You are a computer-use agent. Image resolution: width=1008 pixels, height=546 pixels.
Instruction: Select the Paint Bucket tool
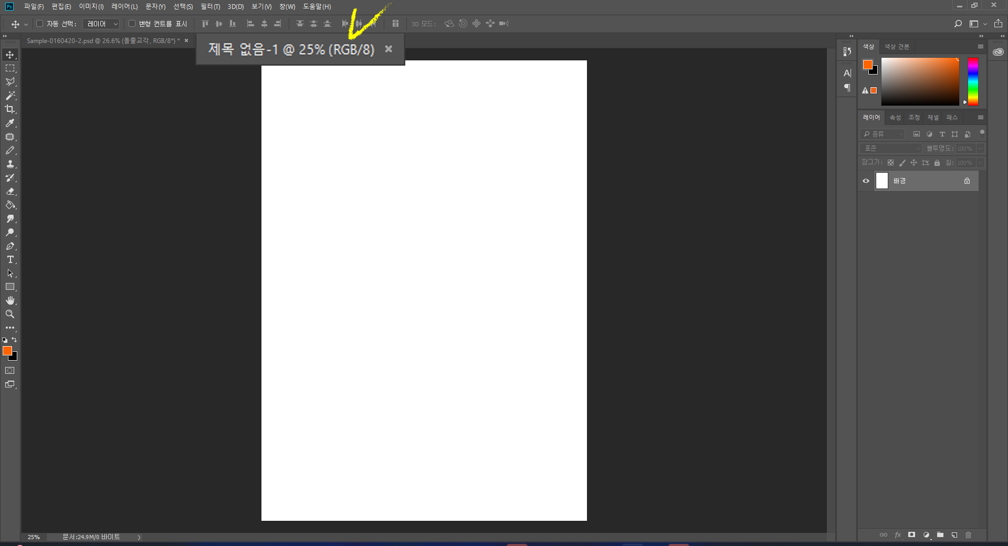[x=10, y=205]
